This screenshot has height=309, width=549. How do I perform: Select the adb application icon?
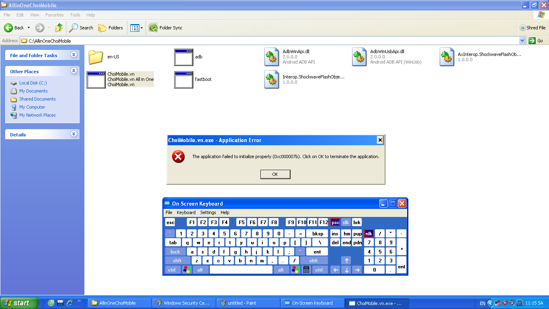pos(184,57)
